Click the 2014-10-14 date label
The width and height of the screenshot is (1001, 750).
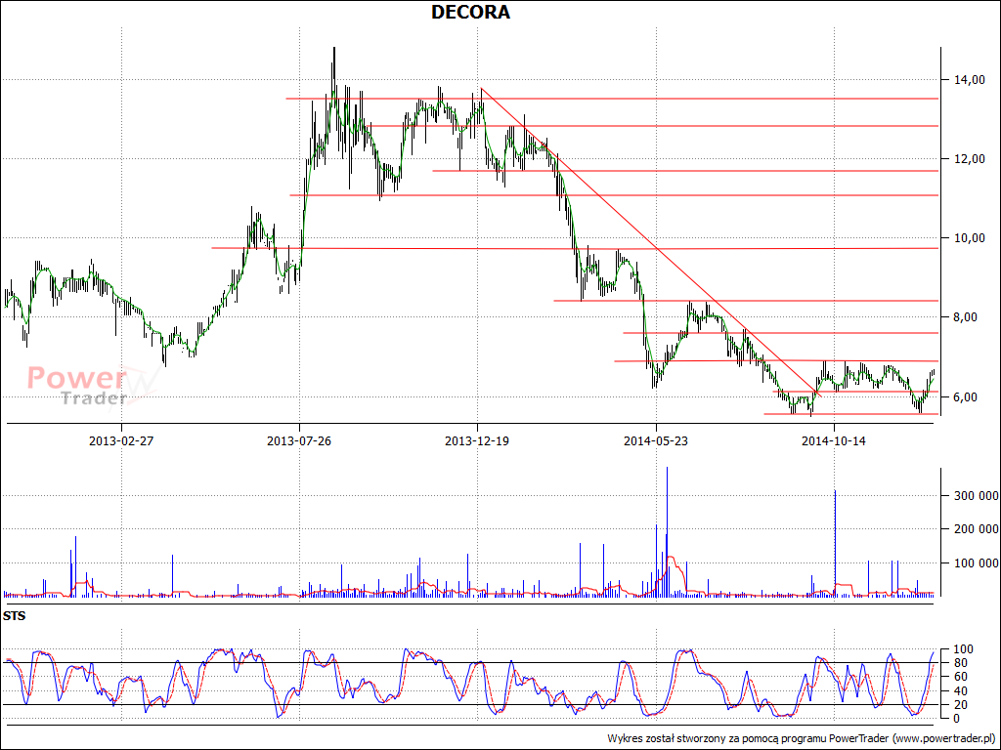click(834, 440)
